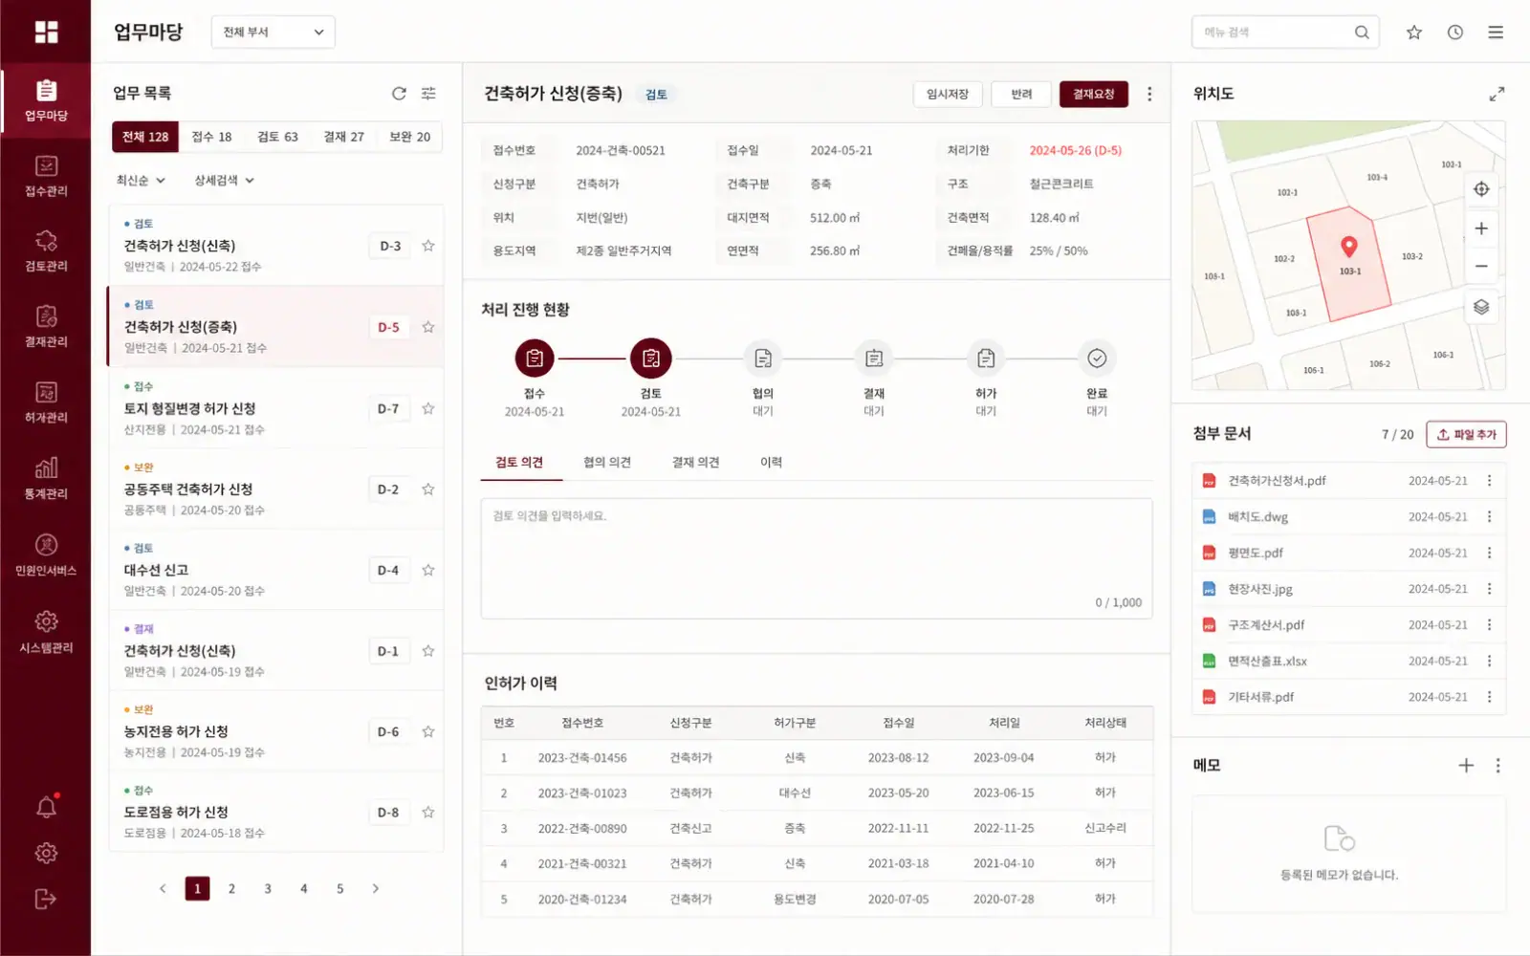Image resolution: width=1530 pixels, height=956 pixels.
Task: Open the 최신순 sort dropdown
Action: click(141, 180)
